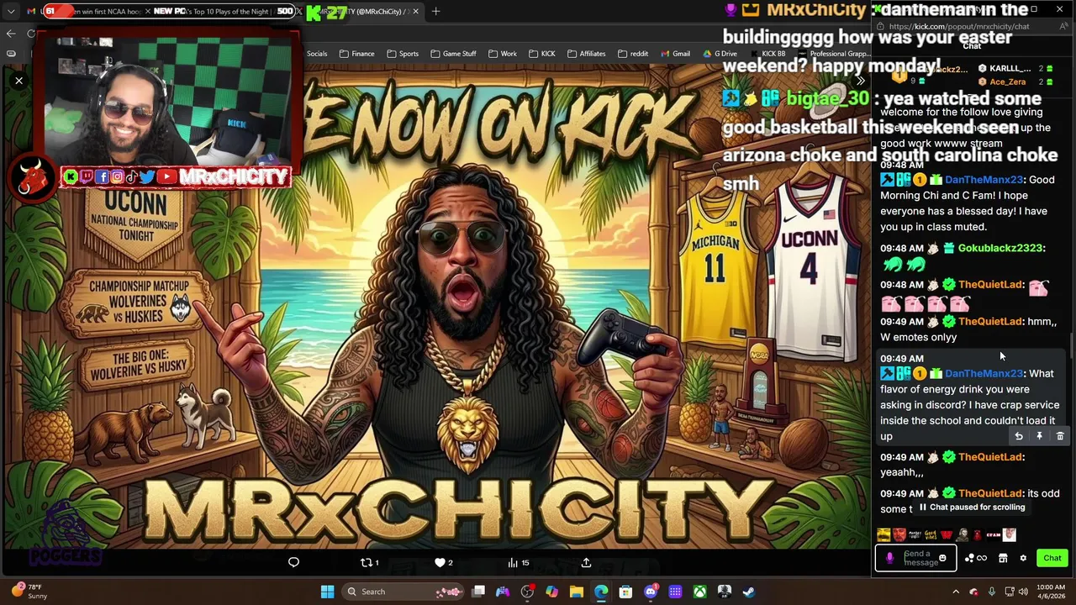1076x605 pixels.
Task: Open Steam from the taskbar
Action: click(x=748, y=592)
